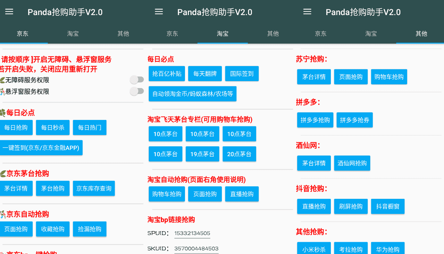The height and width of the screenshot is (254, 444).
Task: Select the underlined 其他 tab
Action: [x=421, y=34]
